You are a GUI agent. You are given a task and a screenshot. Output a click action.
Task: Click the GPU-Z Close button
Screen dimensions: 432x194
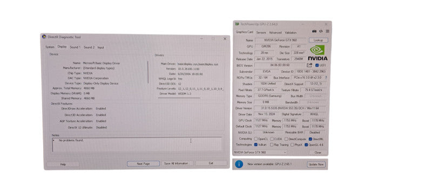coord(318,152)
